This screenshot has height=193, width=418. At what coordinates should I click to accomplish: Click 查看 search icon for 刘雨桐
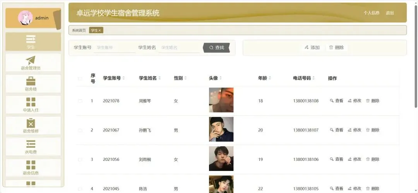point(332,159)
